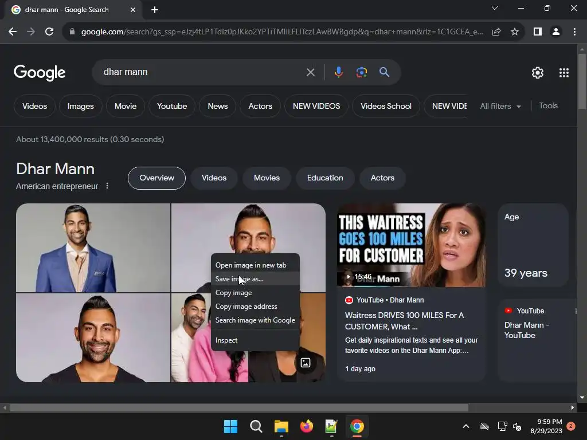
Task: Show hidden system tray icons
Action: coord(466,426)
